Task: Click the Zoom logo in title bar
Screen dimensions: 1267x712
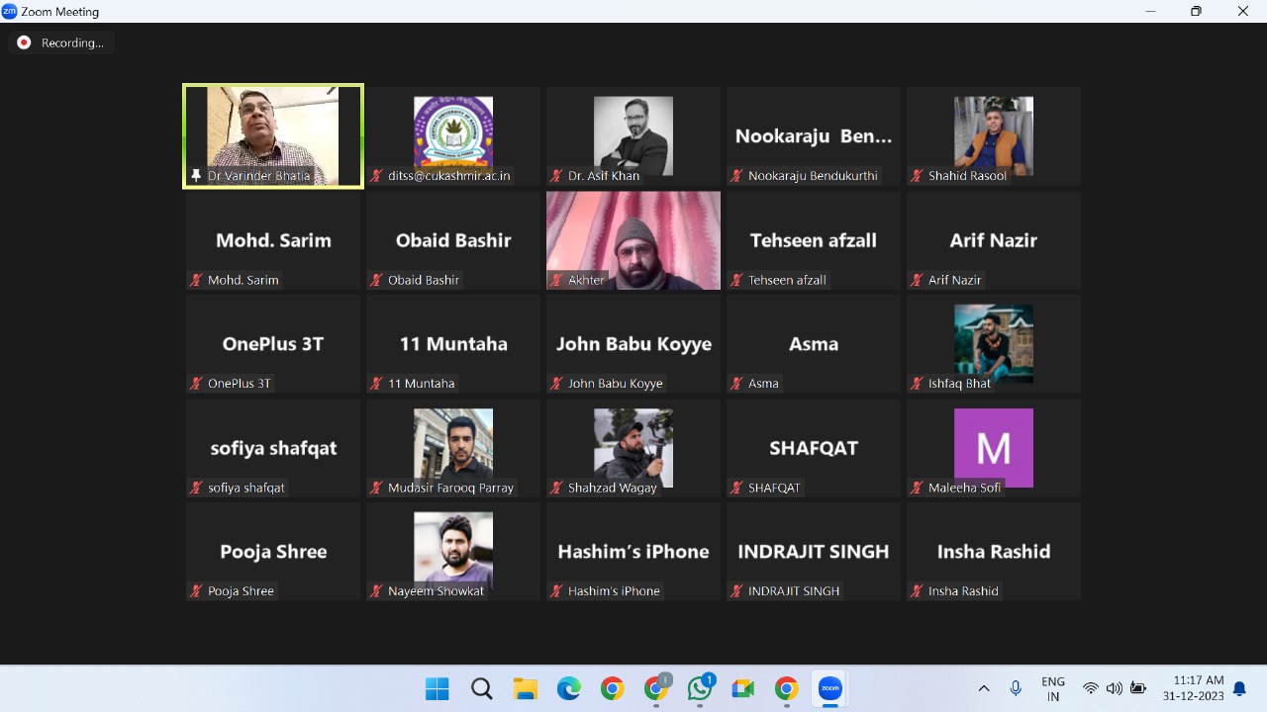Action: click(x=10, y=12)
